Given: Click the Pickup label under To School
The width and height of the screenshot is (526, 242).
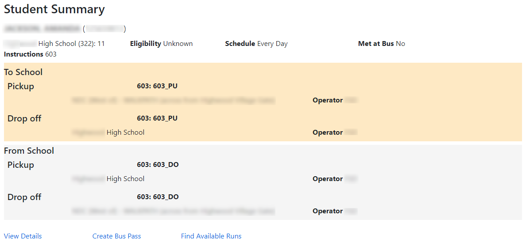Looking at the screenshot, I should pos(21,86).
